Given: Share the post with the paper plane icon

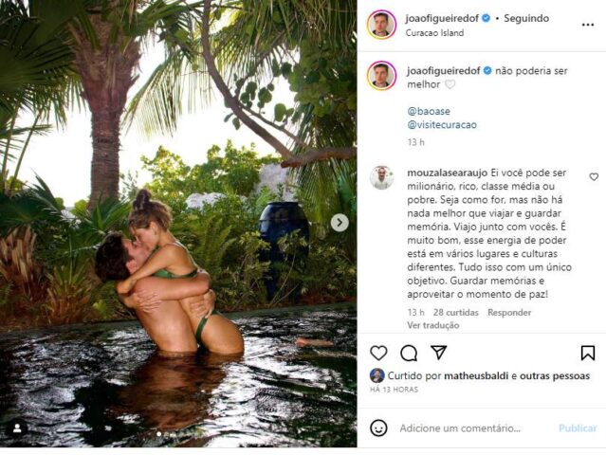Looking at the screenshot, I should [x=439, y=353].
